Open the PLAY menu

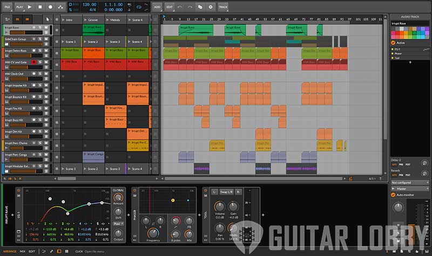(x=19, y=7)
